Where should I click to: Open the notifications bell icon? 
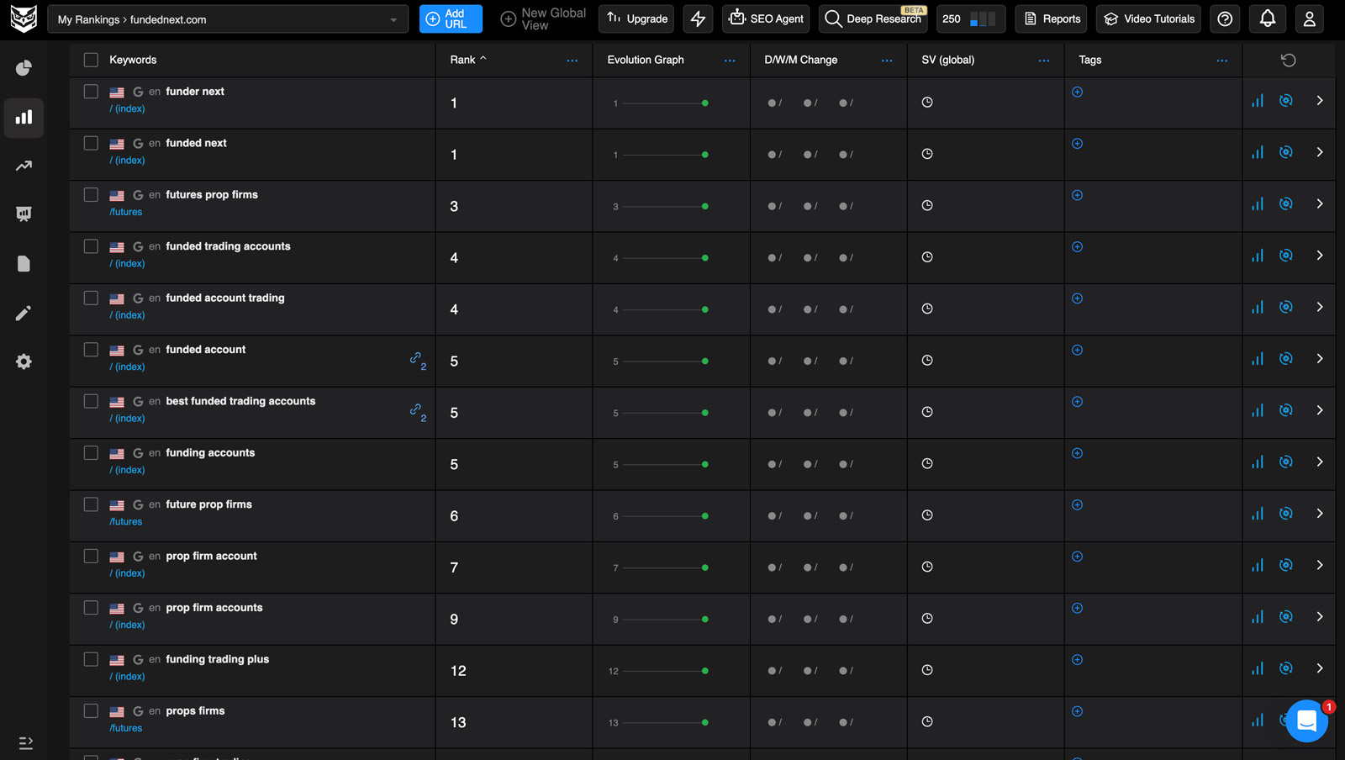point(1268,18)
